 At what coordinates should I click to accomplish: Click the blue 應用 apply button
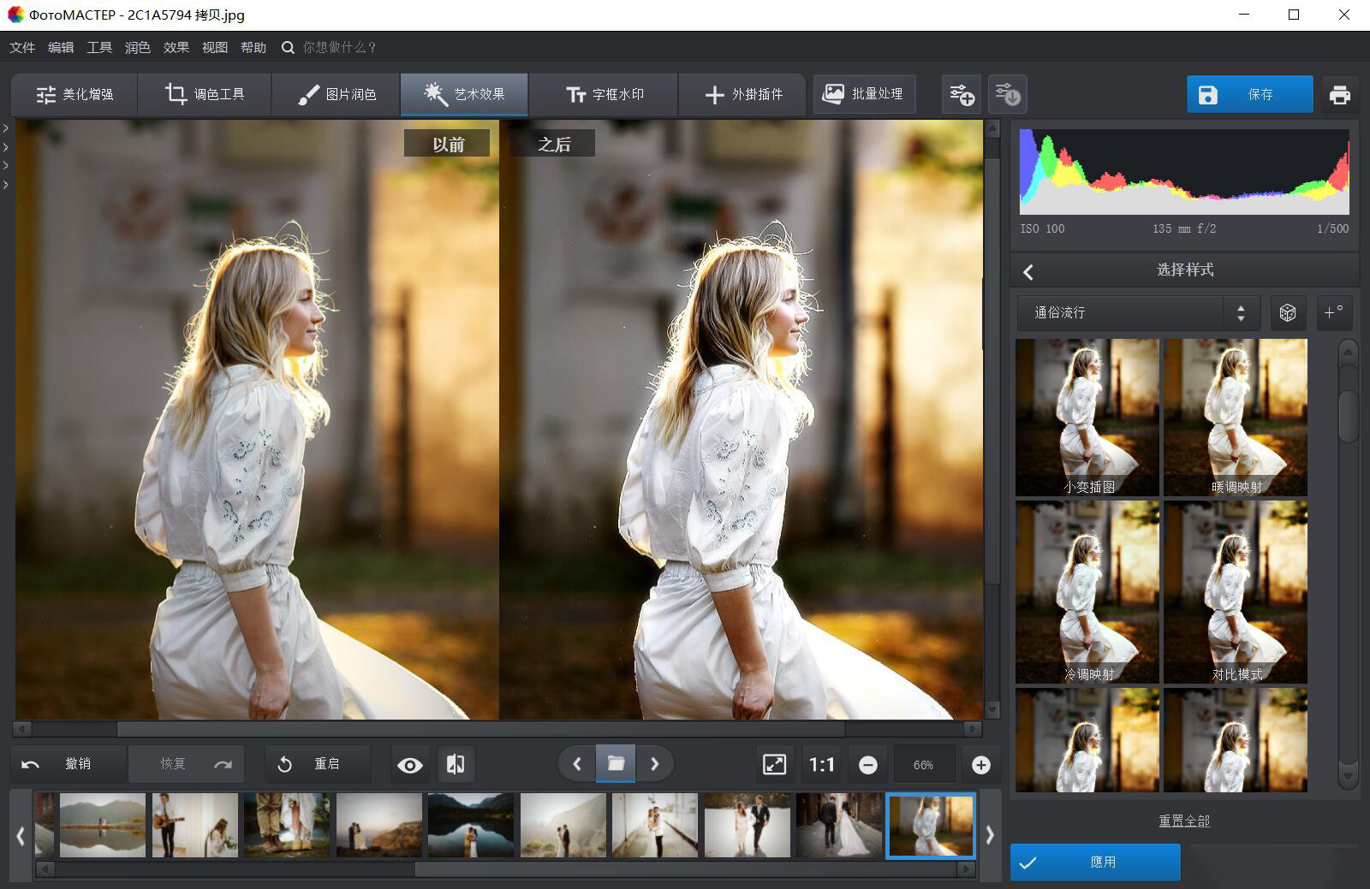coord(1095,862)
